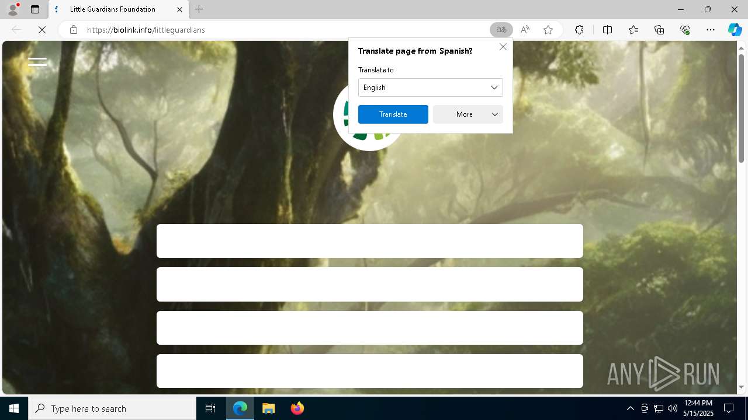Screen dimensions: 748x420
Task: Enable split screen view
Action: click(x=607, y=30)
